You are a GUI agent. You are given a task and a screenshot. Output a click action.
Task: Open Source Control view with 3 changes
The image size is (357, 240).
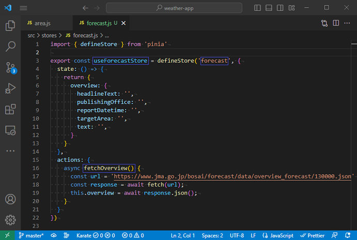click(10, 67)
